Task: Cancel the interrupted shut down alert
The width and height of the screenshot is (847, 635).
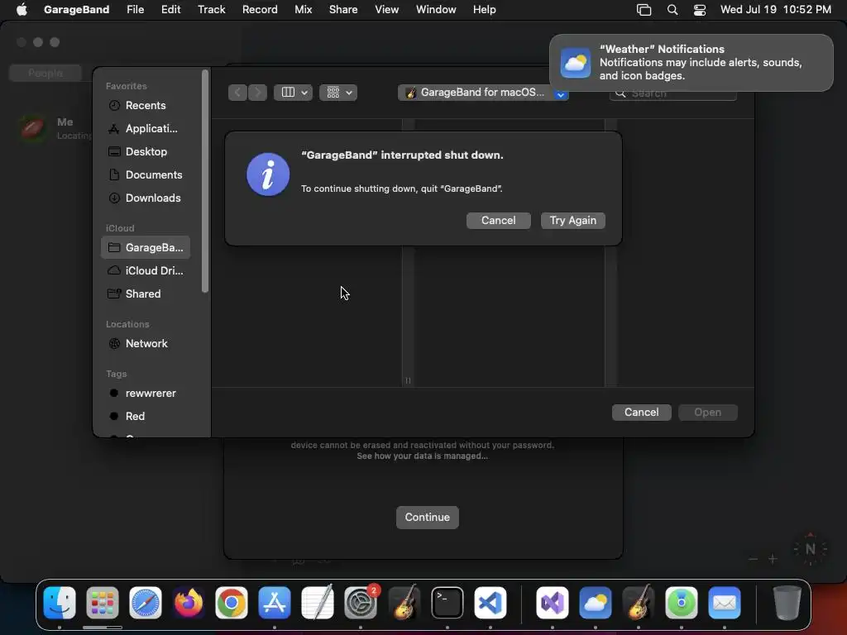Action: click(498, 220)
